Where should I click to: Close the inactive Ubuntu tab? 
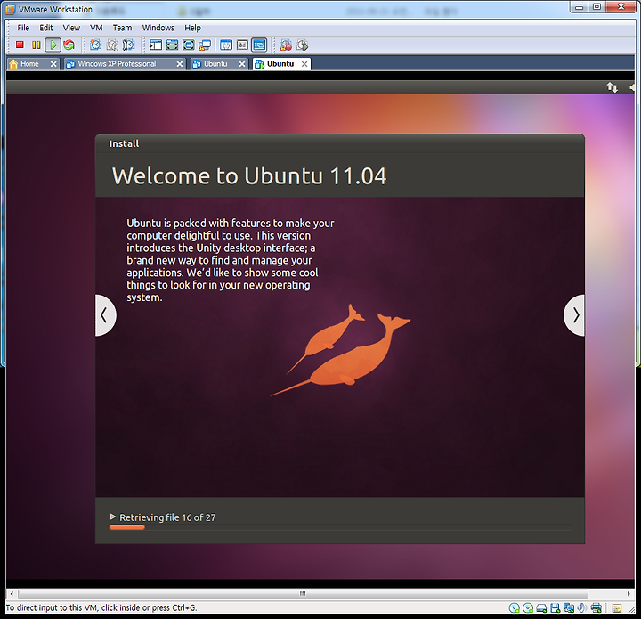[242, 64]
